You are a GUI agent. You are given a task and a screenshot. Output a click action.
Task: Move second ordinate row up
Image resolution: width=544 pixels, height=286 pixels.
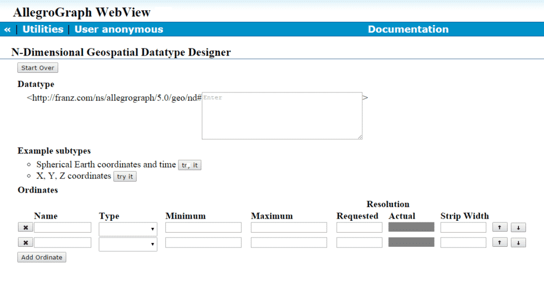500,243
